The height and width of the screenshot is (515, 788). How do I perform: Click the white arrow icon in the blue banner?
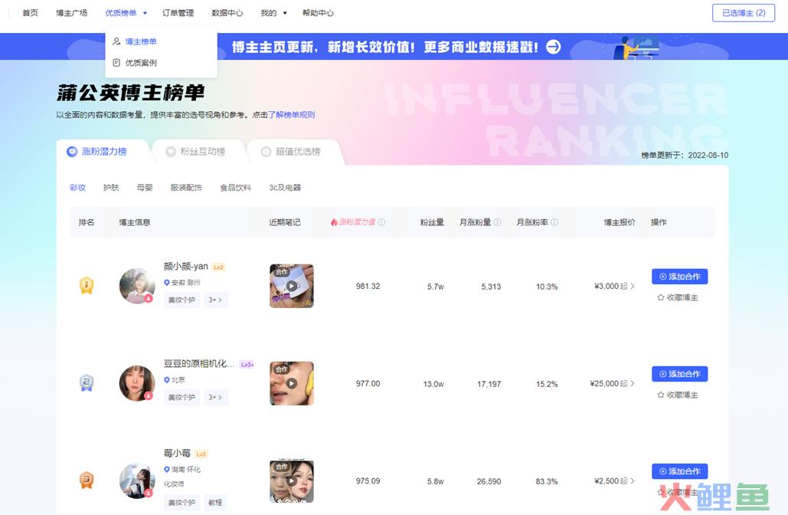tap(554, 47)
